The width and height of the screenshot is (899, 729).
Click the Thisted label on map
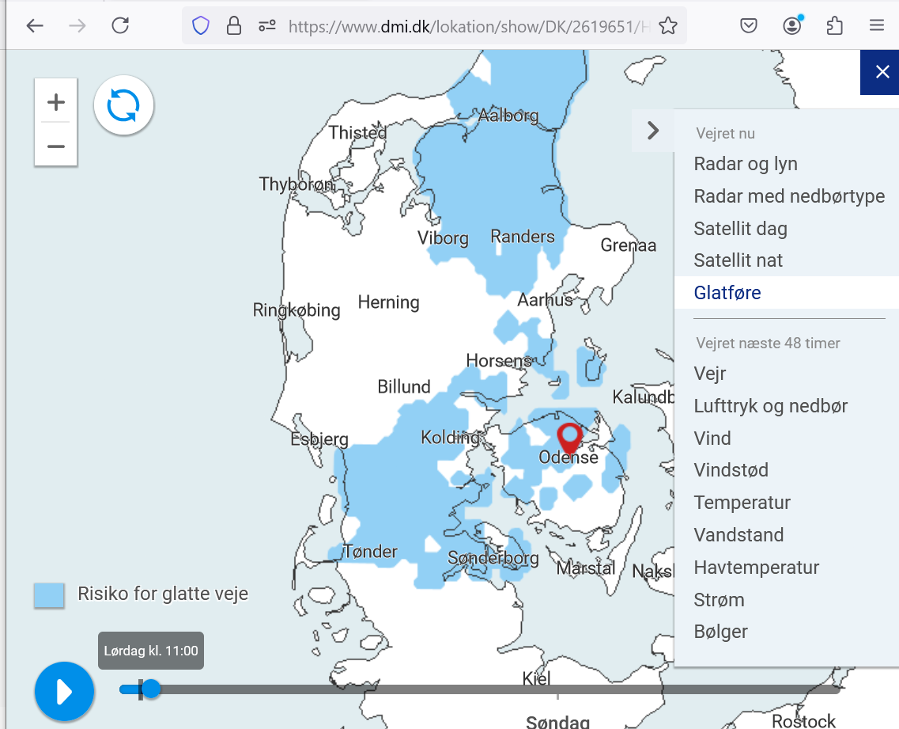[x=357, y=133]
